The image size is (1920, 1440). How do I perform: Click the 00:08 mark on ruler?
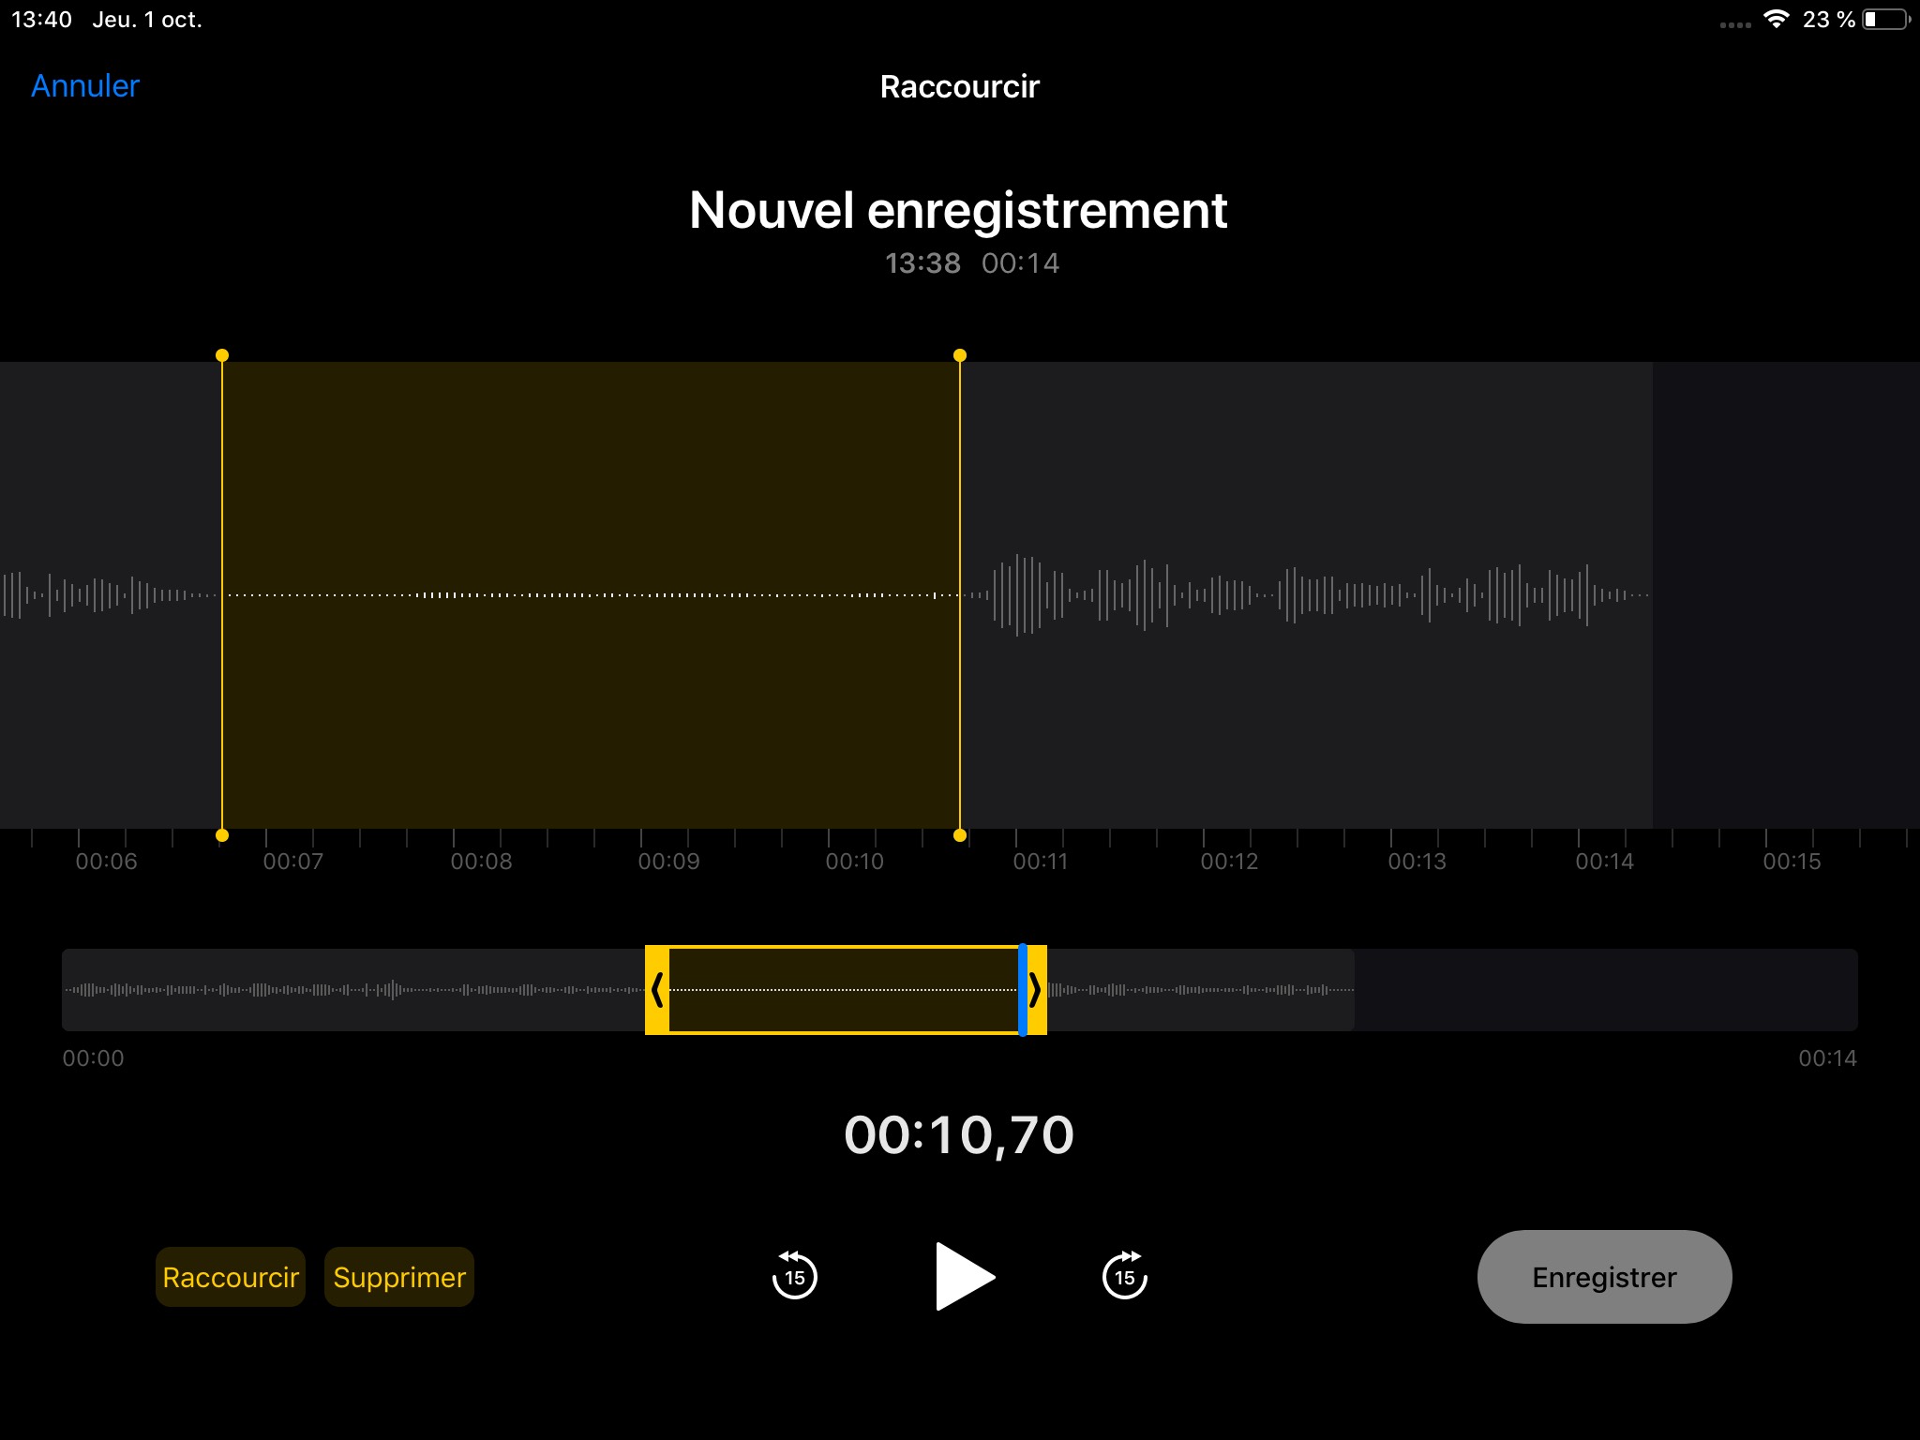(481, 861)
